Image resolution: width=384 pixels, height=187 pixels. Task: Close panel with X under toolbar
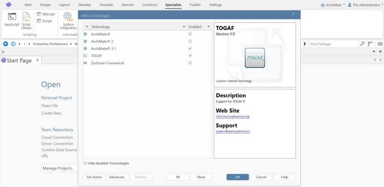point(380,52)
